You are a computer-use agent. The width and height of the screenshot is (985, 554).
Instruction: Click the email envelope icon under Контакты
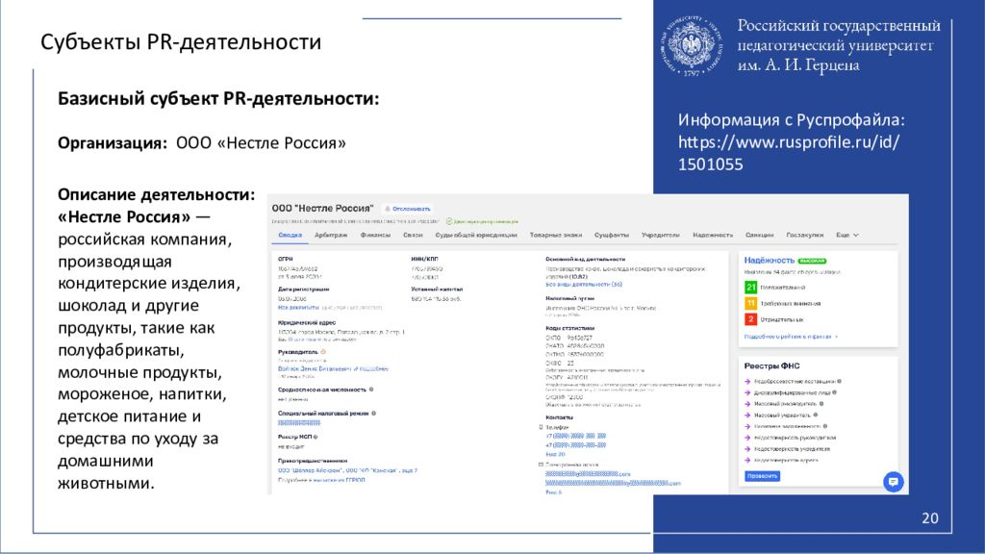[x=541, y=465]
